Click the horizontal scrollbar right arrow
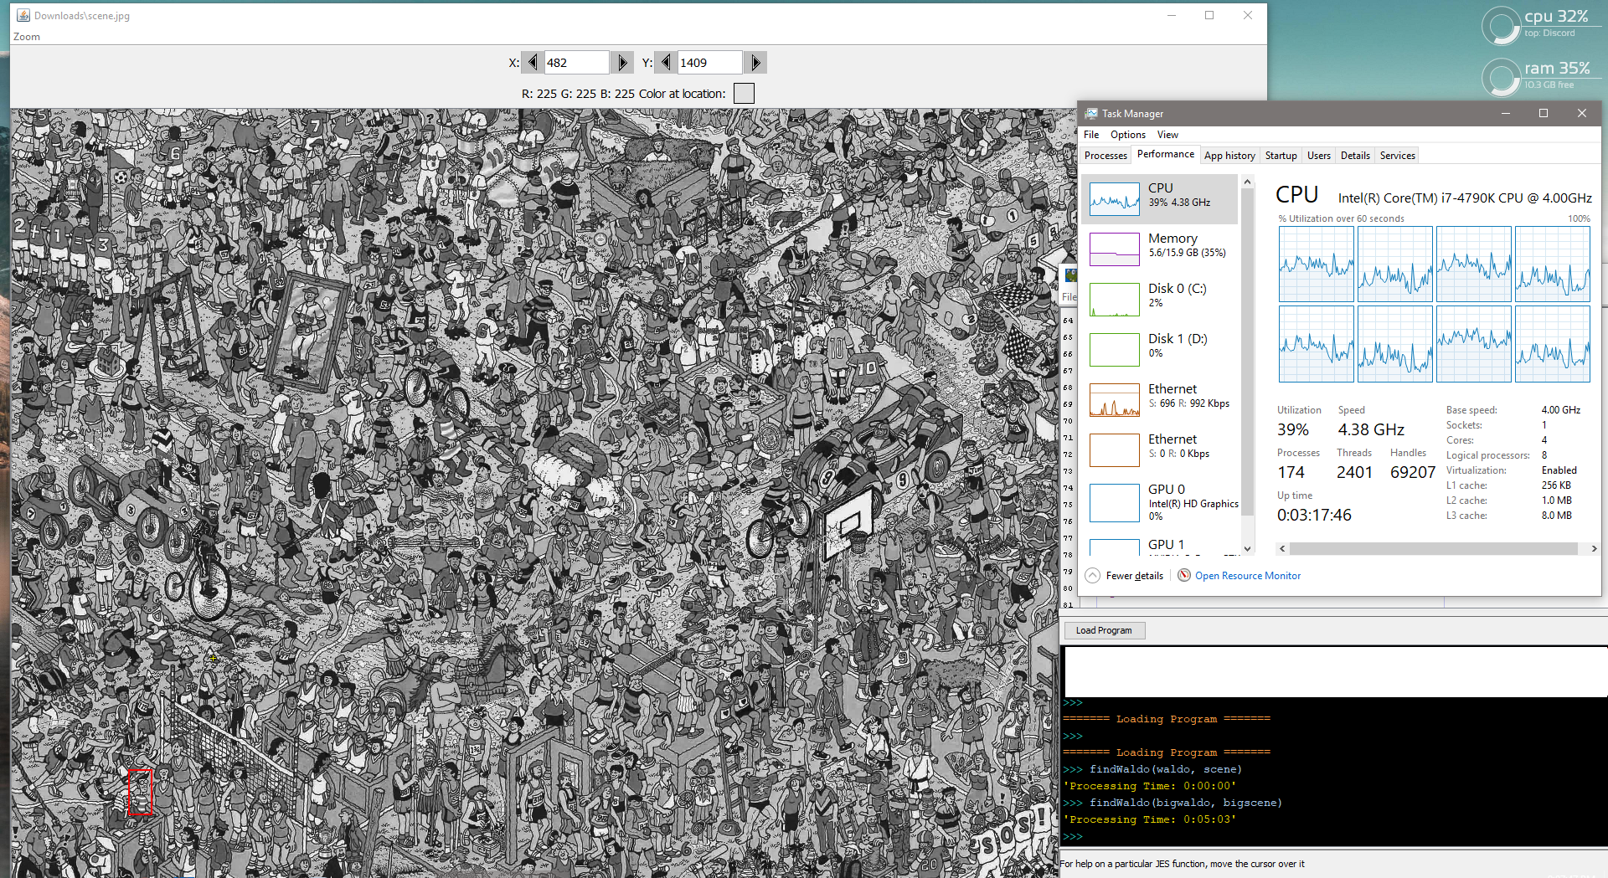This screenshot has width=1608, height=878. pos(1594,549)
